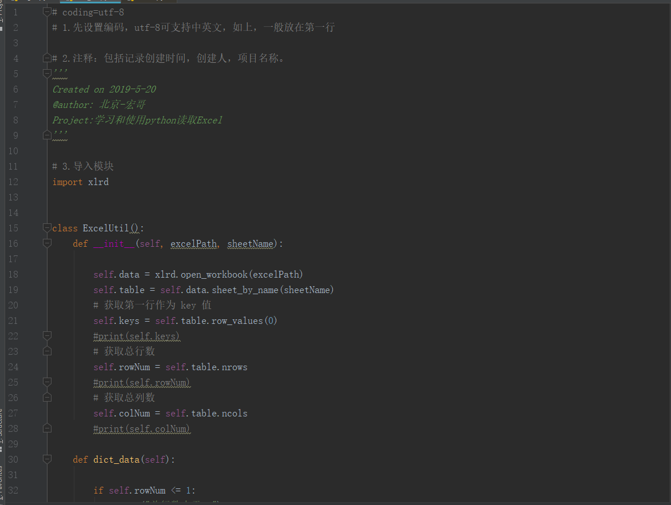The width and height of the screenshot is (671, 505).
Task: Toggle the fold marker beside #print(self.keys)
Action: click(x=47, y=336)
